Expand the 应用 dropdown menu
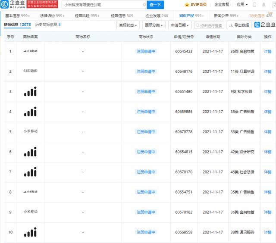The width and height of the screenshot is (276, 243). tap(242, 5)
